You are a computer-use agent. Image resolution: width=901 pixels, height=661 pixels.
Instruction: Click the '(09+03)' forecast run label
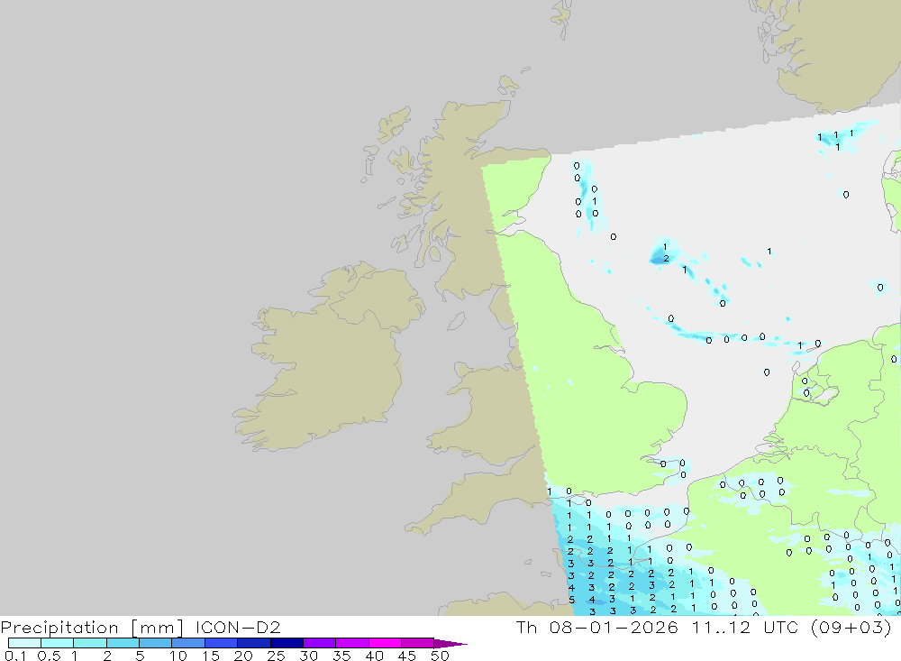click(851, 627)
